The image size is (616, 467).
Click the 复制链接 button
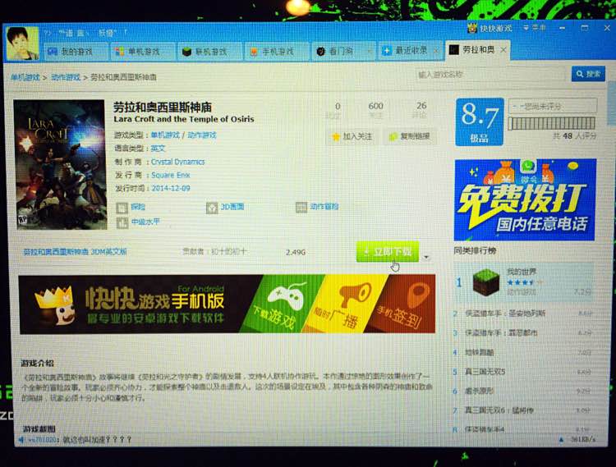(409, 136)
